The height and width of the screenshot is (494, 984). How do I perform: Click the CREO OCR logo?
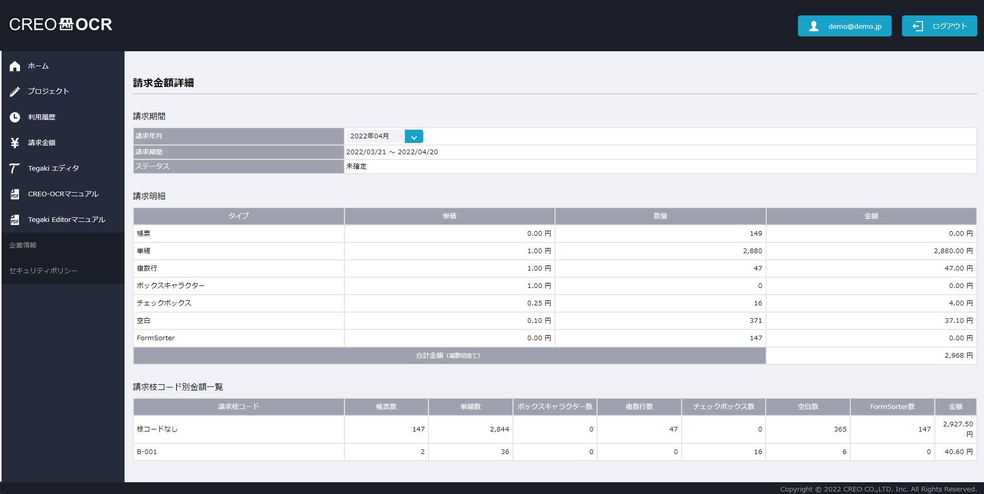[x=60, y=25]
